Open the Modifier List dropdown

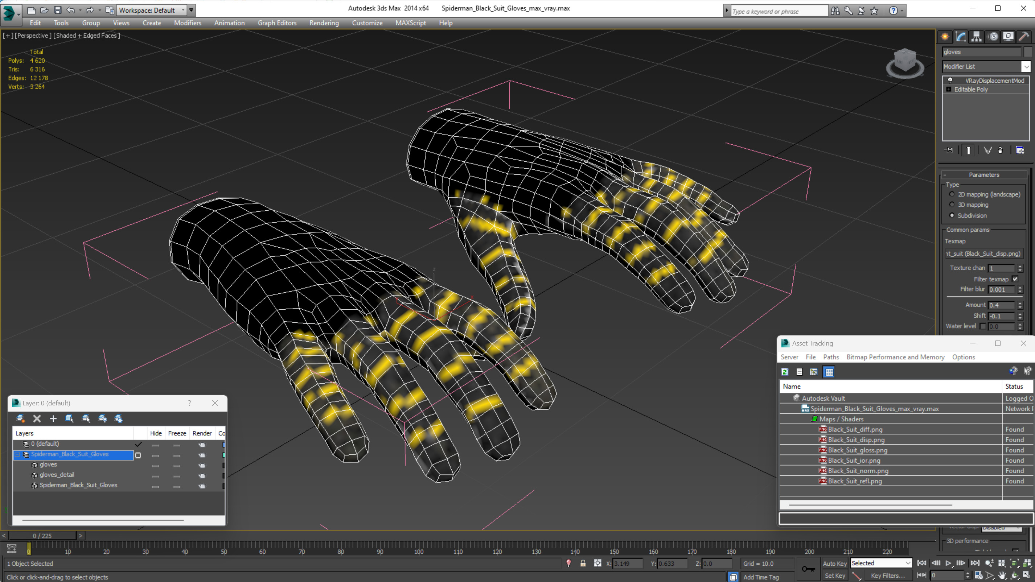pos(1026,67)
